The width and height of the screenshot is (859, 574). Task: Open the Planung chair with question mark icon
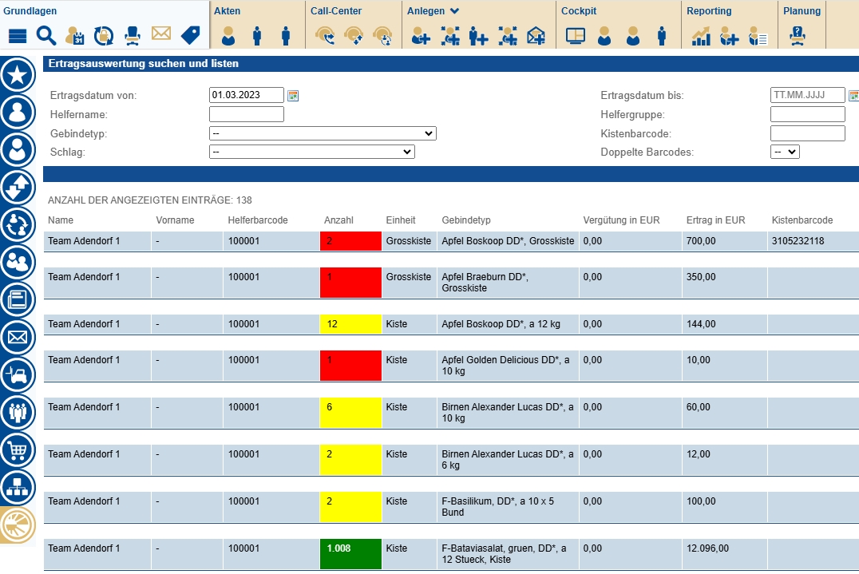[798, 36]
